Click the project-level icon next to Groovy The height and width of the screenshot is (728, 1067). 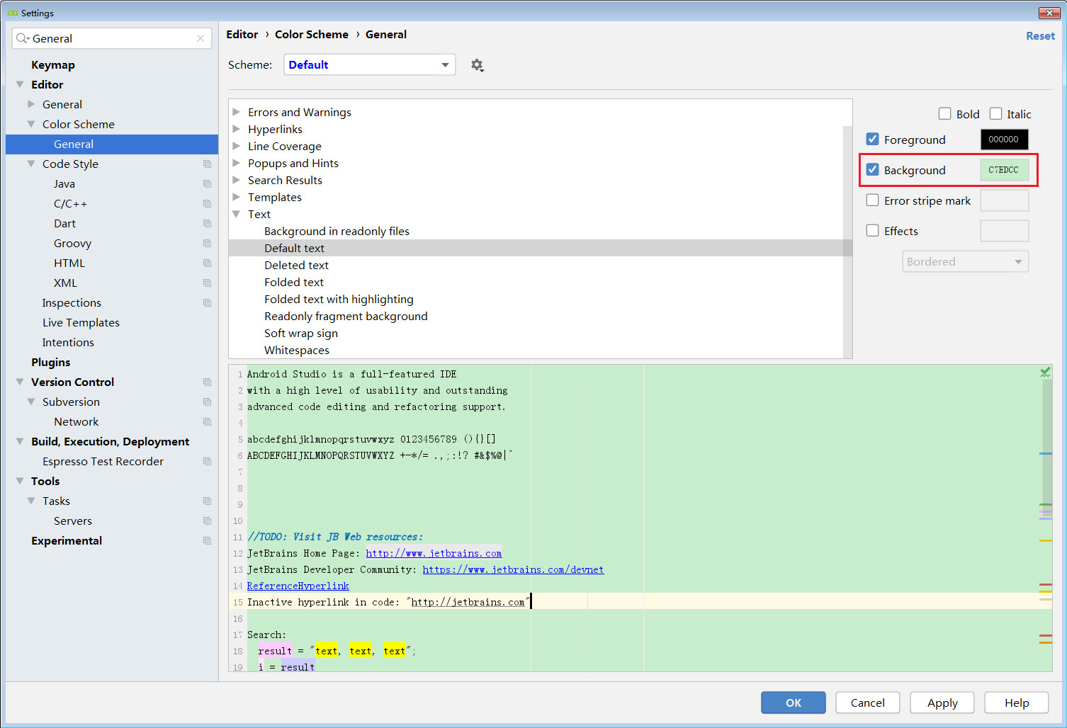(207, 244)
